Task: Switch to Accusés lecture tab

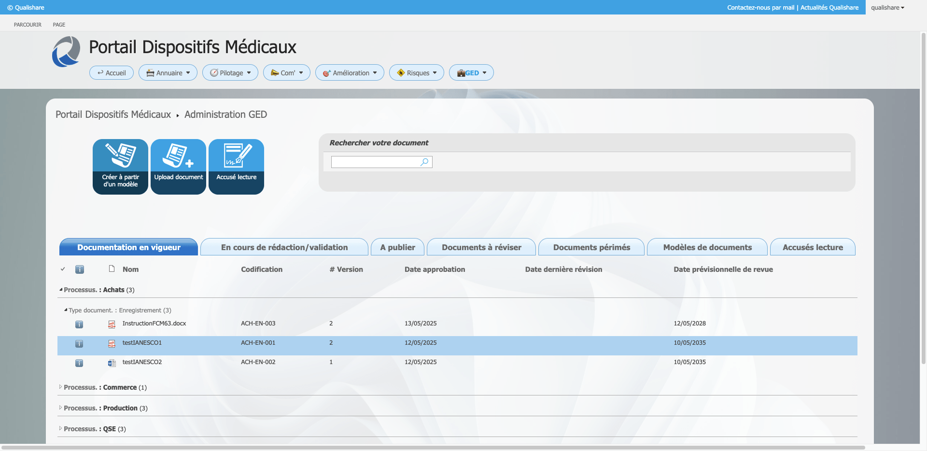Action: point(813,247)
